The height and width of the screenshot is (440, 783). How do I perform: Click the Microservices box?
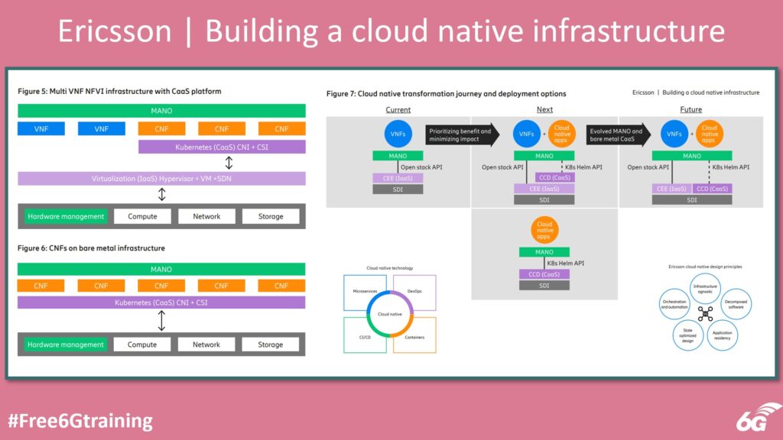click(x=365, y=293)
